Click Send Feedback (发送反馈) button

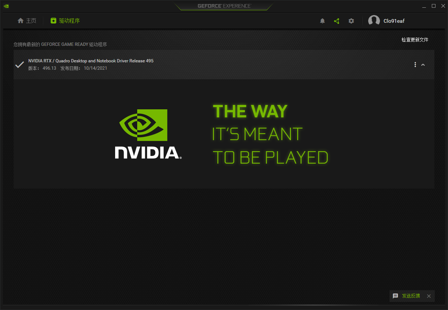pos(411,296)
